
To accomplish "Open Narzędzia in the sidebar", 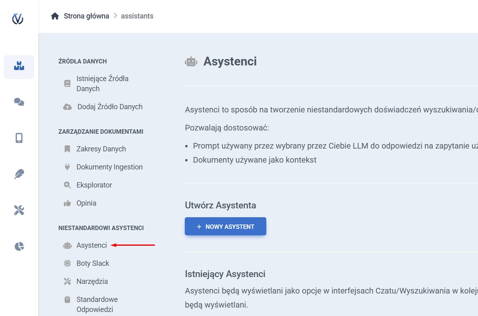I will click(x=92, y=281).
